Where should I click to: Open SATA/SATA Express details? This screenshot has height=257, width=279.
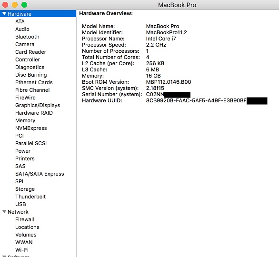click(40, 174)
